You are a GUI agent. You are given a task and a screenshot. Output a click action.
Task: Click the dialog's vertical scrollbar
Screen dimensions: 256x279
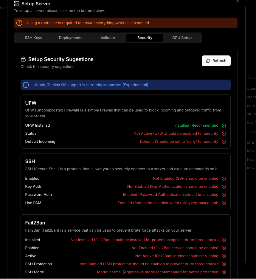(x=246, y=134)
